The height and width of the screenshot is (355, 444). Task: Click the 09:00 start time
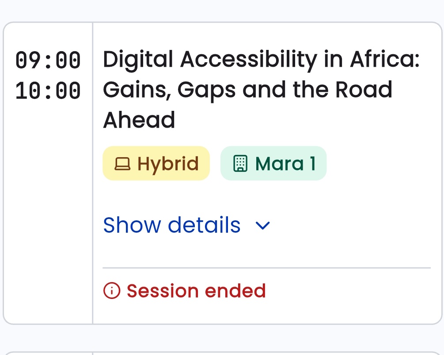(48, 60)
